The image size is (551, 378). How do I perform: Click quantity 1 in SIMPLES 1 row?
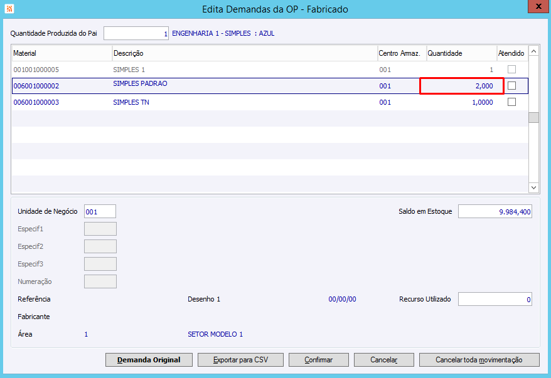(x=491, y=70)
